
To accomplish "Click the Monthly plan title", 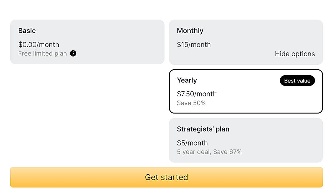I will [190, 31].
